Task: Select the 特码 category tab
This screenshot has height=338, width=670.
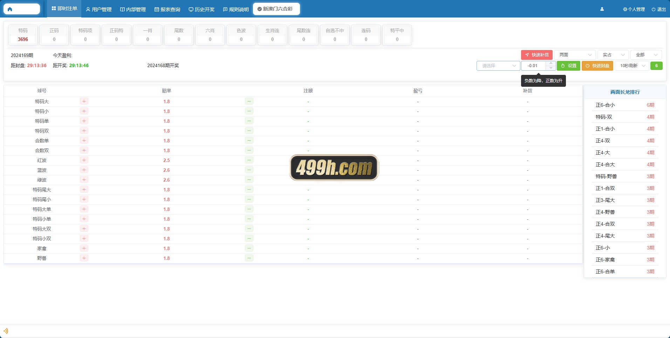Action: click(x=23, y=35)
